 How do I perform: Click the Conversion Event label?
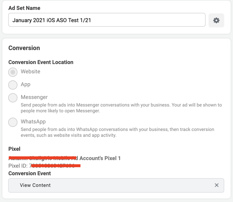[30, 173]
